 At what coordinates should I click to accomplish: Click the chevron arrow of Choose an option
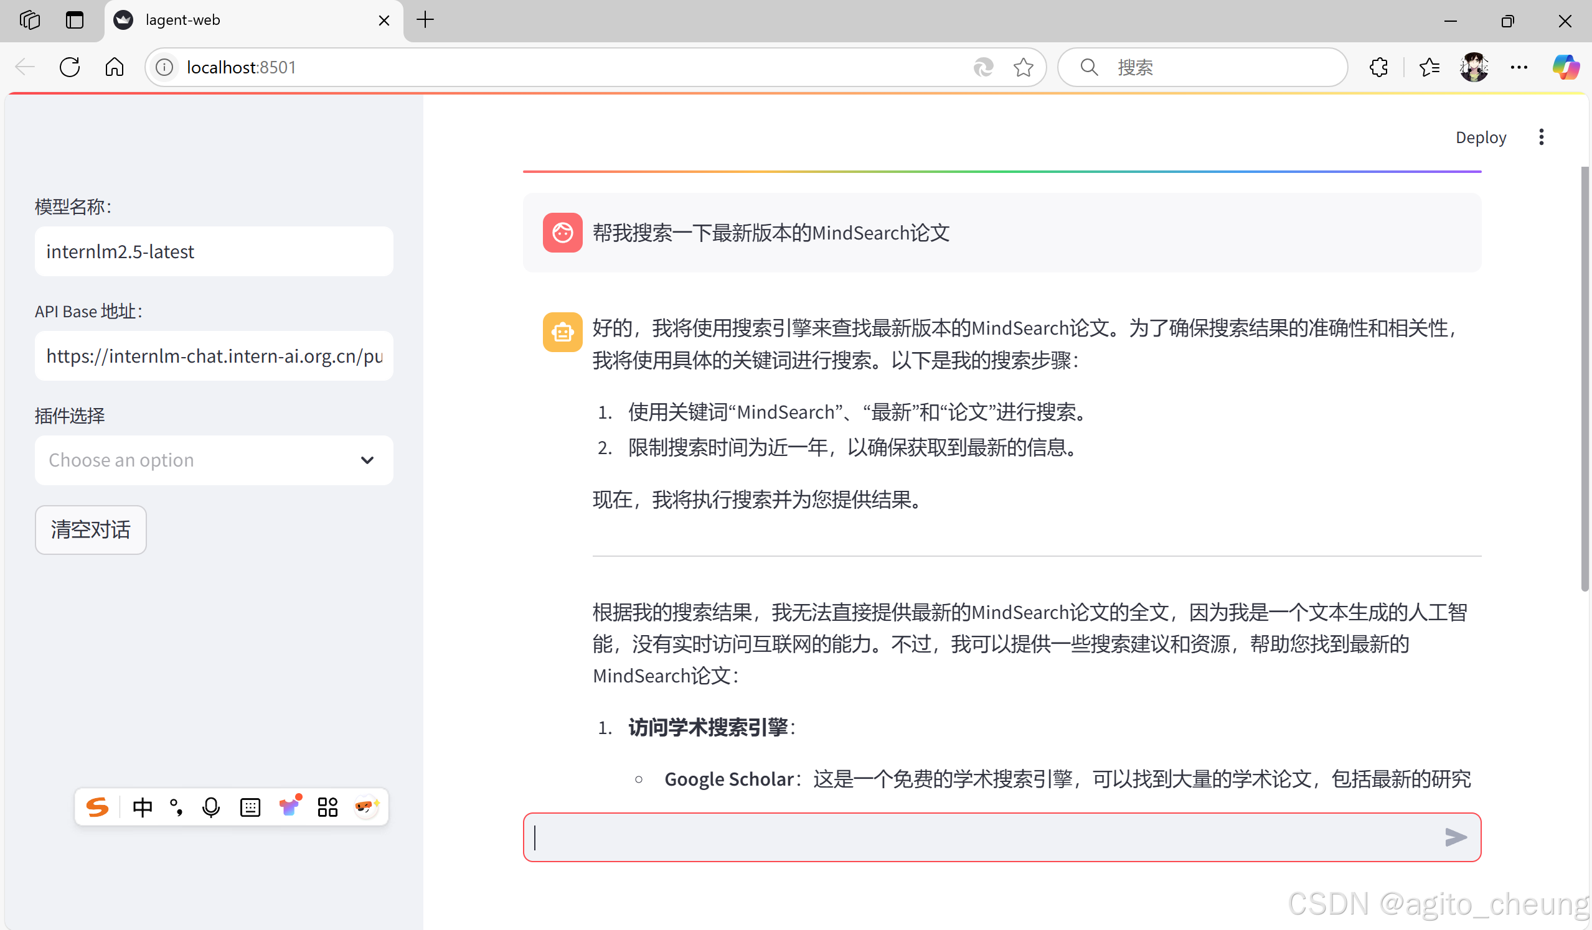(x=367, y=460)
